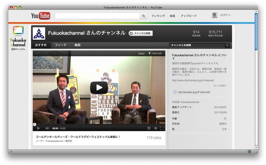Expand description with もっと見る
The image size is (266, 165).
click(x=220, y=86)
